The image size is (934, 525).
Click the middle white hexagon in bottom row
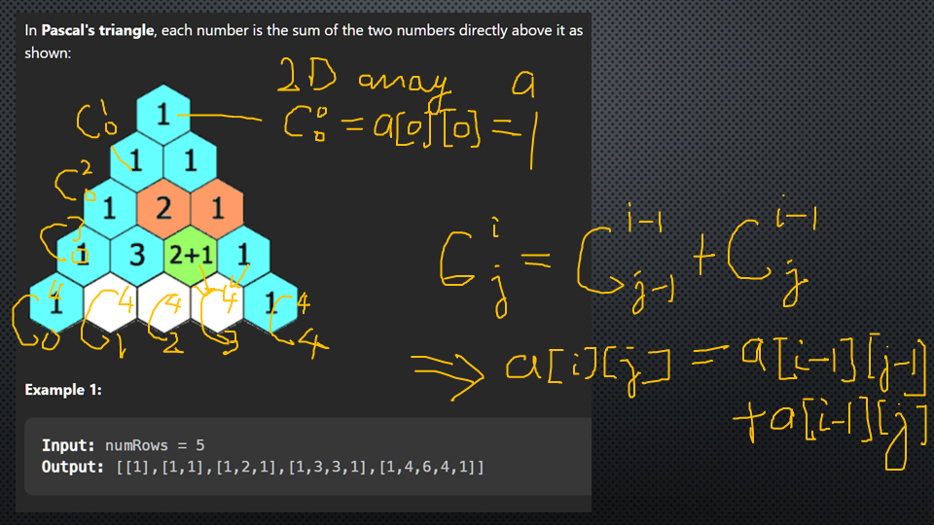tap(163, 301)
